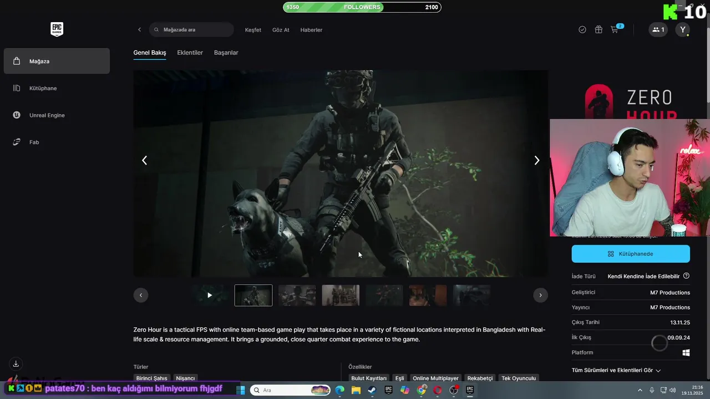The image size is (710, 399).
Task: Open the Göz At page
Action: coord(281,30)
